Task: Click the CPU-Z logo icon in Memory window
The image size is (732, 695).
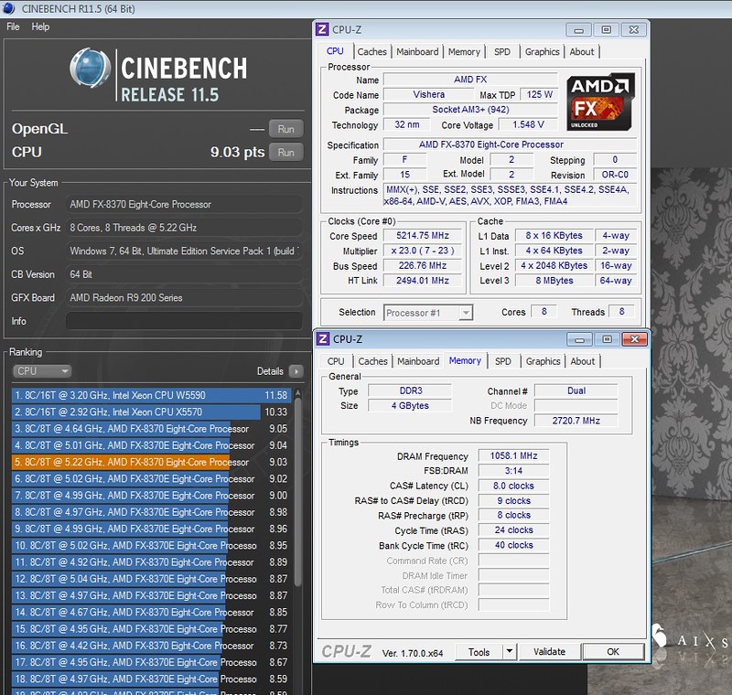Action: pyautogui.click(x=323, y=339)
